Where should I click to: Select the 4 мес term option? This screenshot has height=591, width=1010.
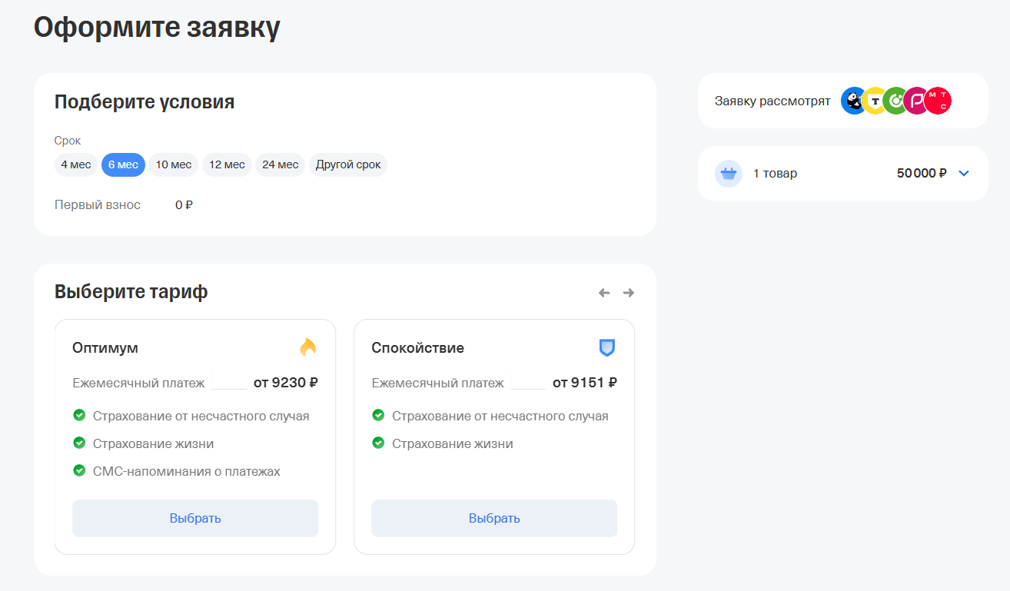(76, 165)
